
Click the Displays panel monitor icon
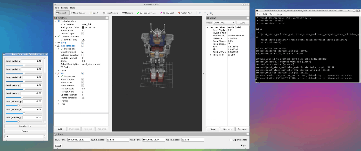(55, 18)
